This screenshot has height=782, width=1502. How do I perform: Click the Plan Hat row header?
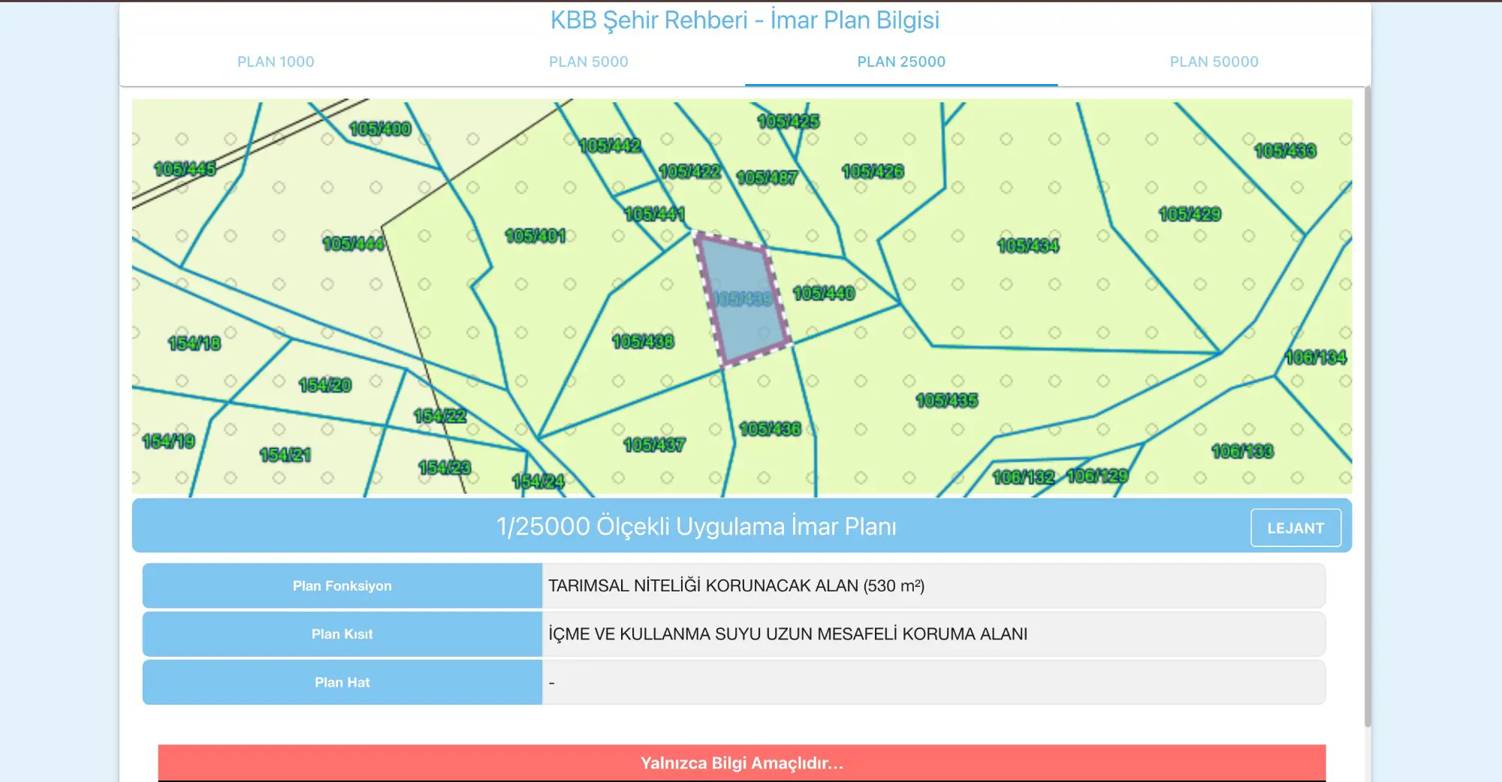pyautogui.click(x=342, y=682)
